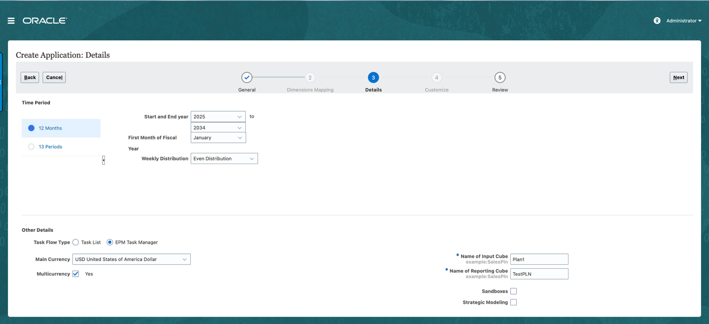Select the 12 Months radio option
The width and height of the screenshot is (709, 324).
(31, 128)
